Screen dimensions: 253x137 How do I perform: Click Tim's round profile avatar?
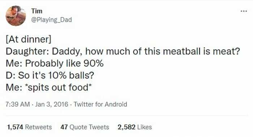[x=16, y=16]
